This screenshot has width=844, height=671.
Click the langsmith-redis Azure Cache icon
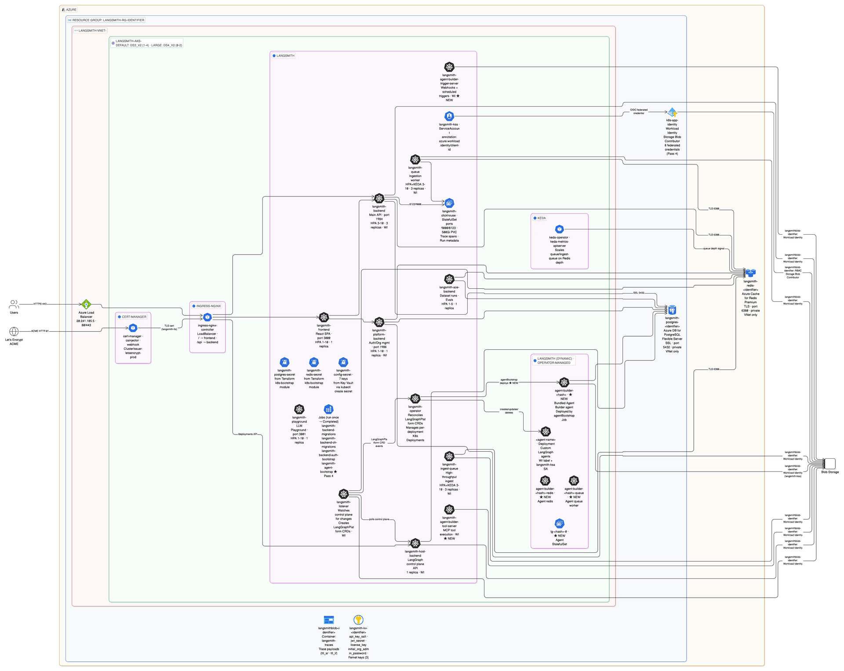(750, 273)
